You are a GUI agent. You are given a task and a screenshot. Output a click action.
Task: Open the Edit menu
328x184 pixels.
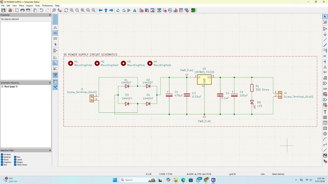point(8,5)
